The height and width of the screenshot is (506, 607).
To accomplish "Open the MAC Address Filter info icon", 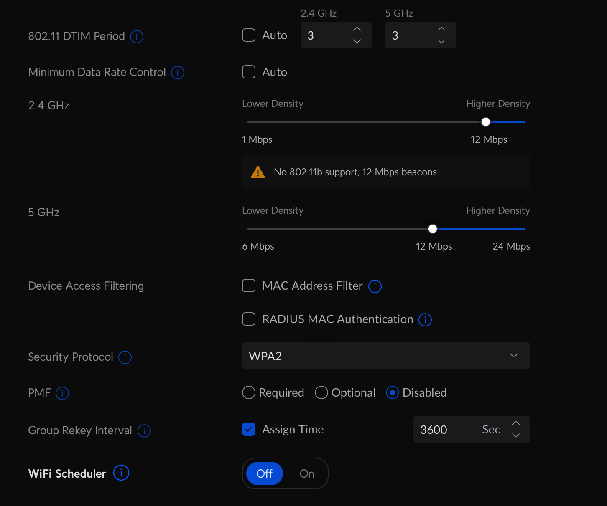I will click(375, 286).
